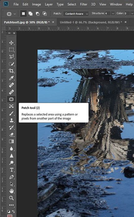Viewport: 134px width, 217px height.
Task: Select the Crop tool
Action: pyautogui.click(x=12, y=71)
